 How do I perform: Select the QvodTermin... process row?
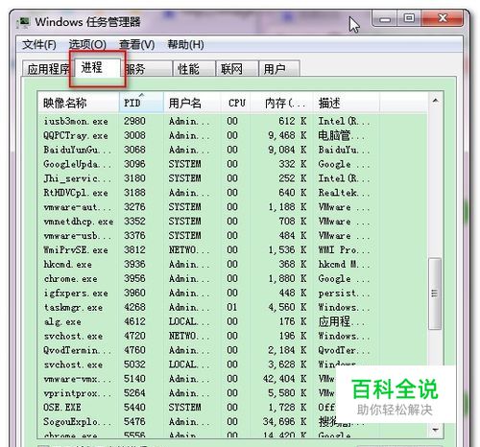click(232, 350)
